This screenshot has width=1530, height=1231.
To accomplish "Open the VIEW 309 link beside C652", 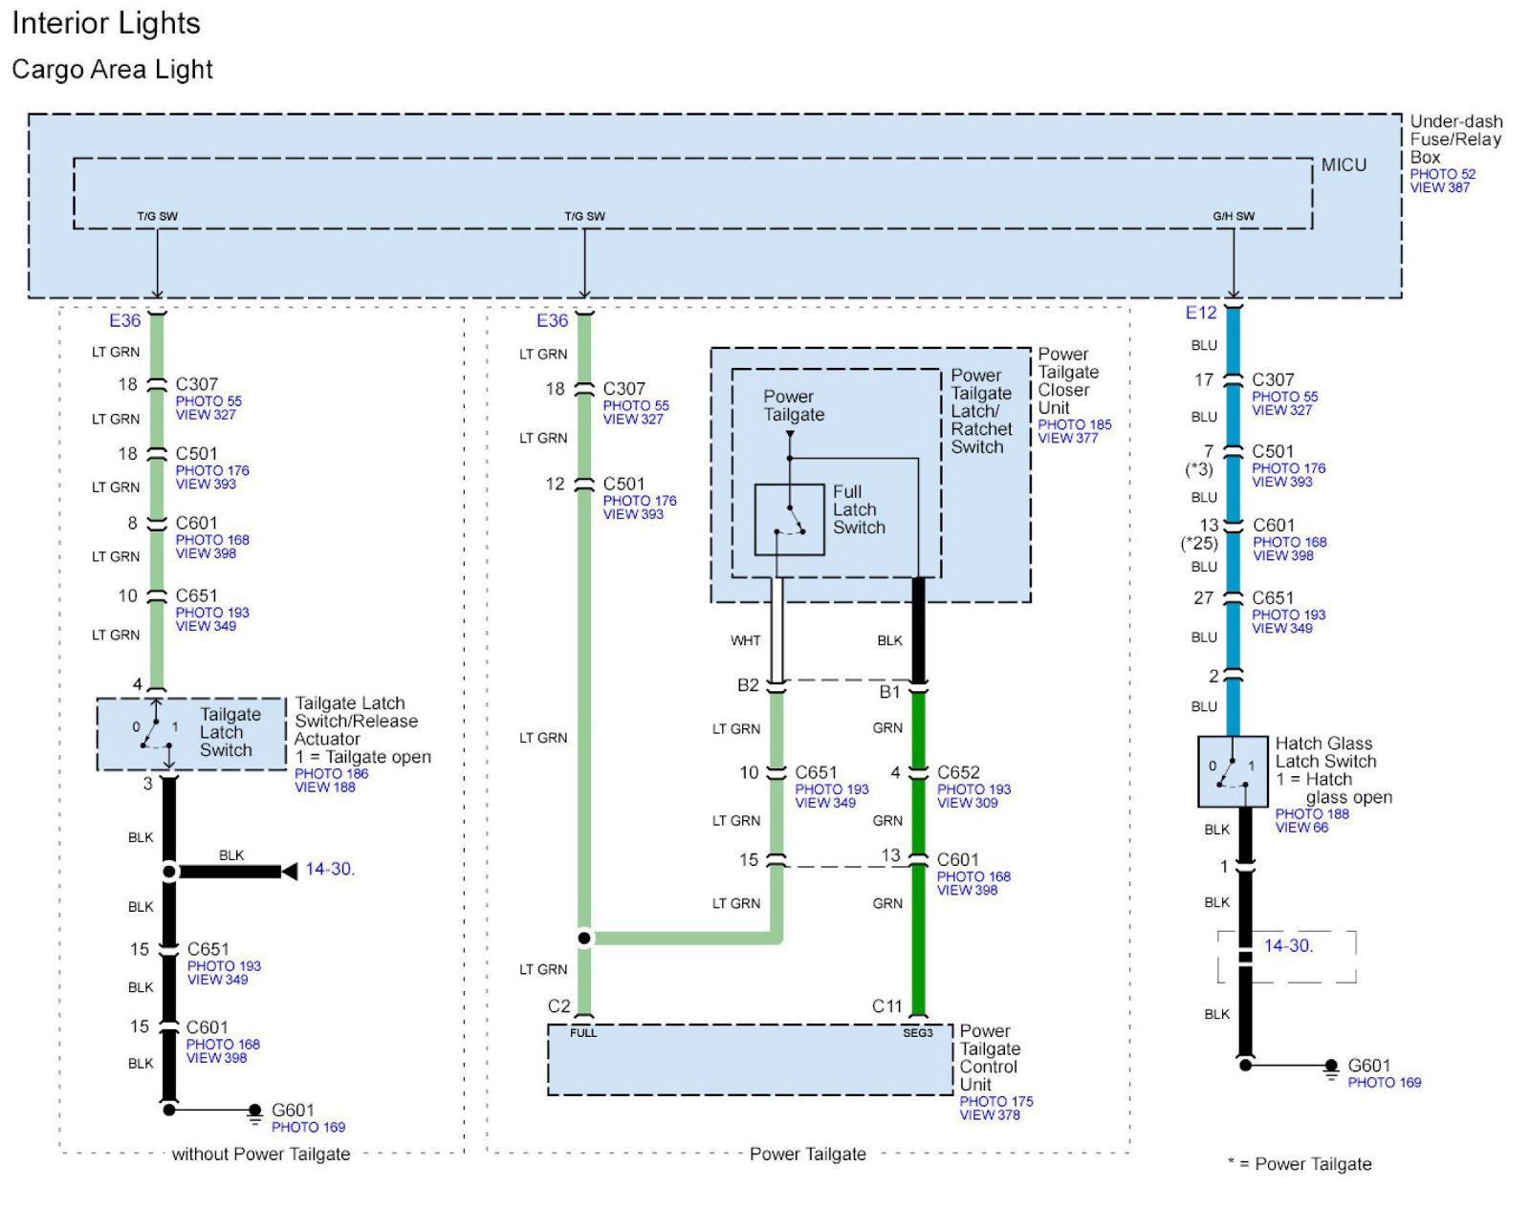I will (967, 803).
